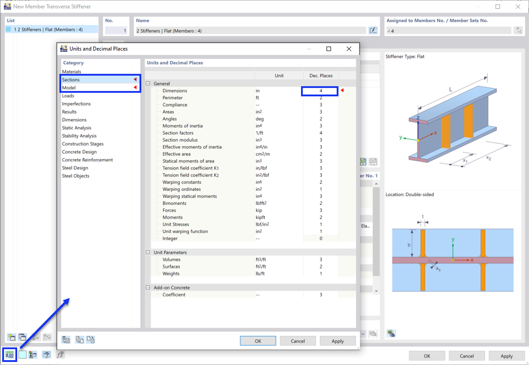Open units and decimal places icon in stiffener window
Image resolution: width=529 pixels, height=365 pixels.
pyautogui.click(x=10, y=355)
